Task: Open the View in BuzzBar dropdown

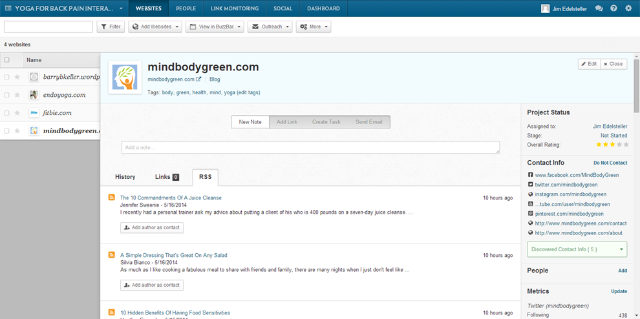Action: coord(215,26)
